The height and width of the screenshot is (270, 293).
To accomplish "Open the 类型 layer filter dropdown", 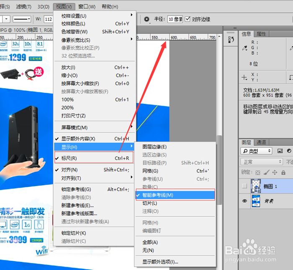I will 256,151.
